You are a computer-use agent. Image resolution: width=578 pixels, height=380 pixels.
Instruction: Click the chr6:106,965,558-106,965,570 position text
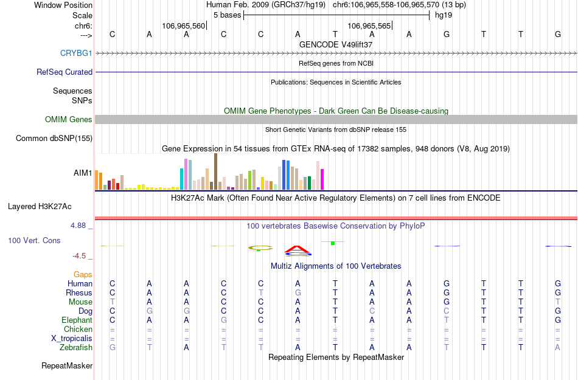[386, 5]
